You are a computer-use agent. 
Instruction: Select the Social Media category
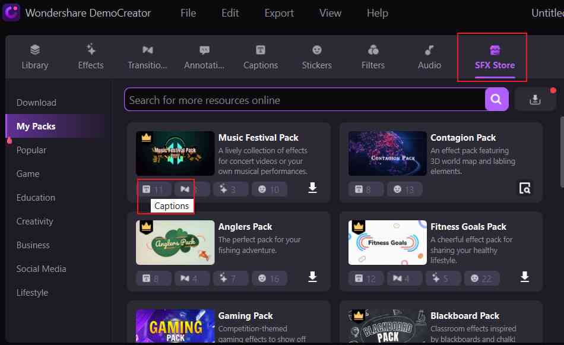(x=41, y=269)
